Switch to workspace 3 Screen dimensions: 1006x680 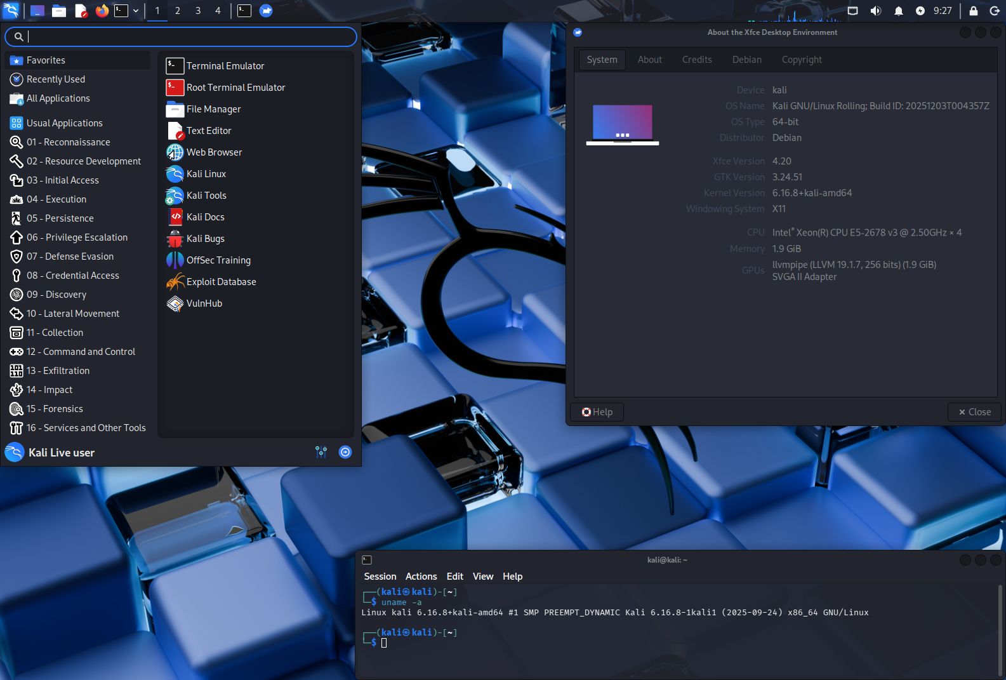(198, 11)
